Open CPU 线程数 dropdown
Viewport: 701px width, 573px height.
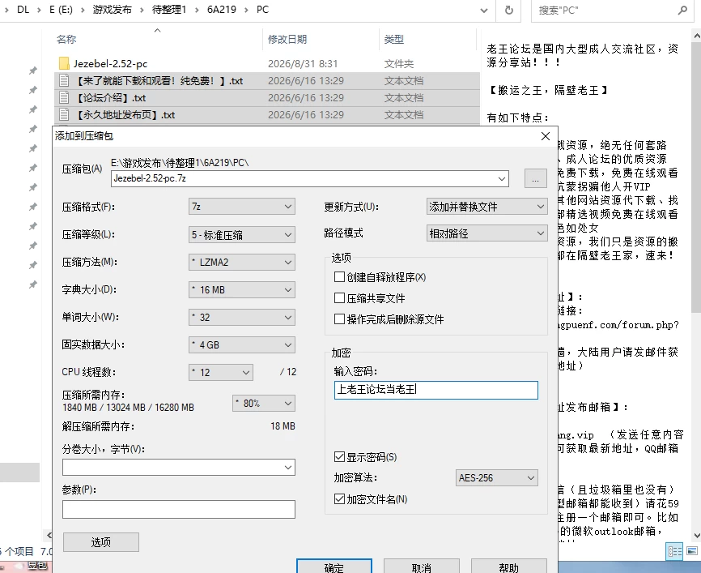click(221, 373)
